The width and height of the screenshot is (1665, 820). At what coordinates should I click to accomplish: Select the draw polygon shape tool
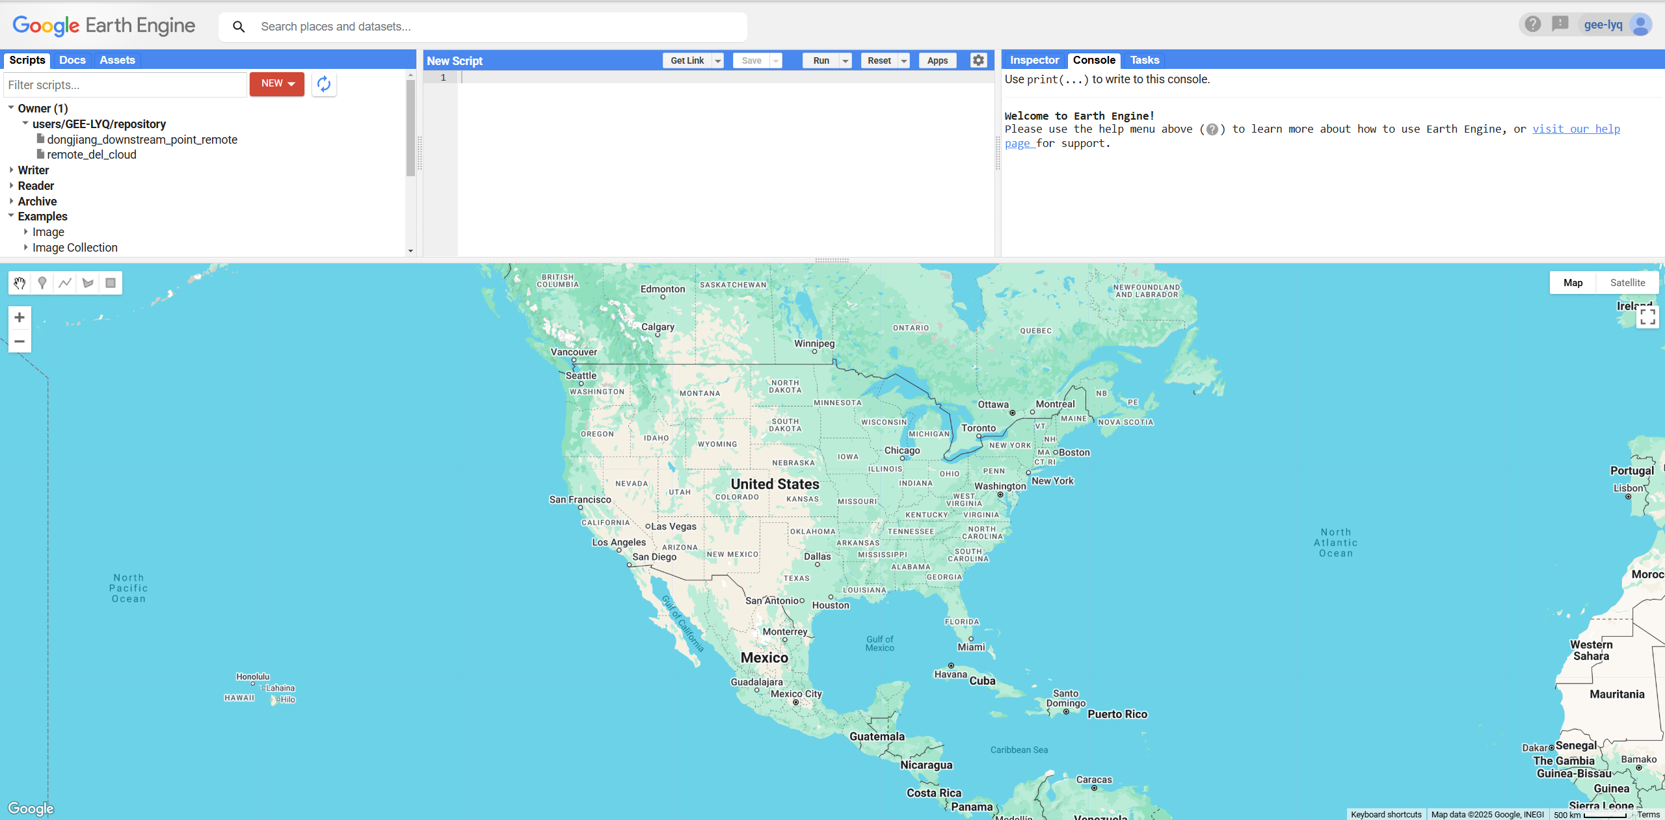88,283
